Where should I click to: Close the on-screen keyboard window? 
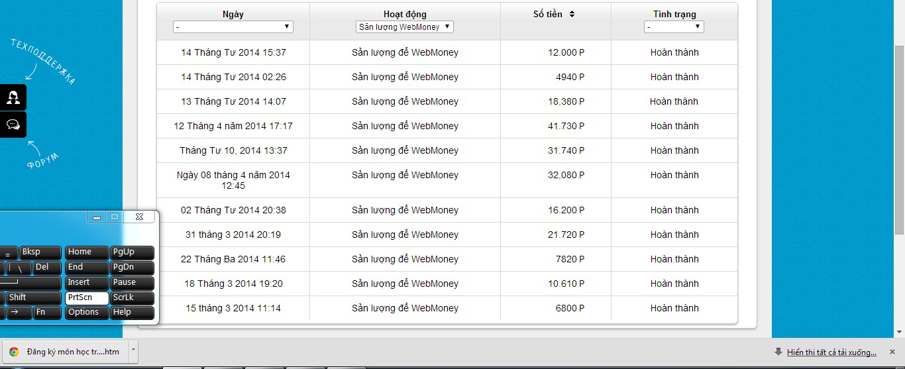coord(139,217)
